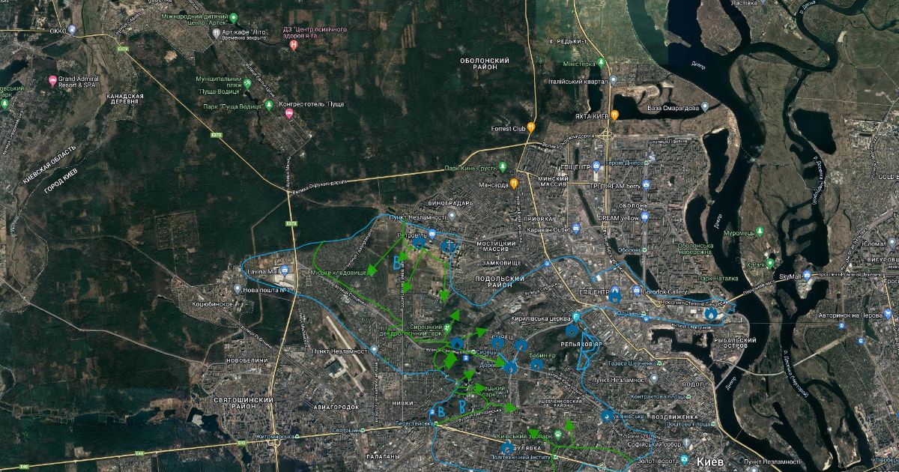Select the Нова пошта location marker
This screenshot has height=472, width=899.
coord(237,289)
